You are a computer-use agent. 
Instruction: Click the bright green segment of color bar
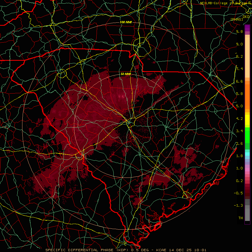point(247,135)
